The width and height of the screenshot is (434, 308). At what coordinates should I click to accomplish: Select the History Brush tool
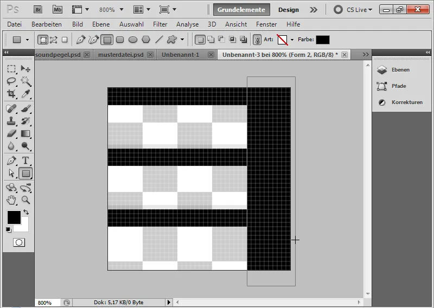point(25,121)
